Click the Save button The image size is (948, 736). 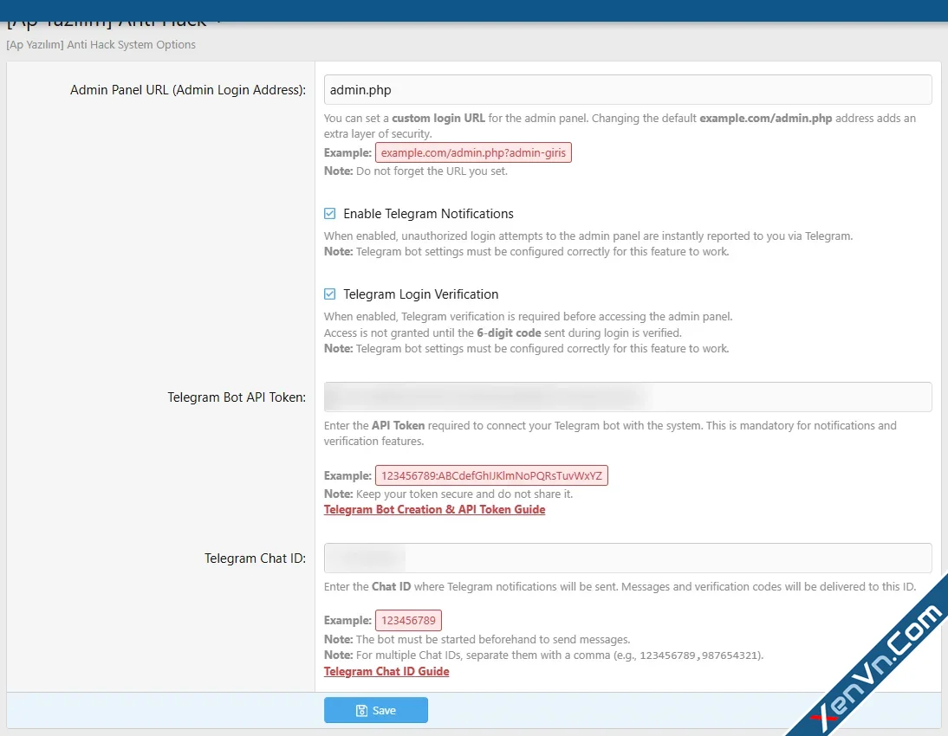[x=375, y=710]
